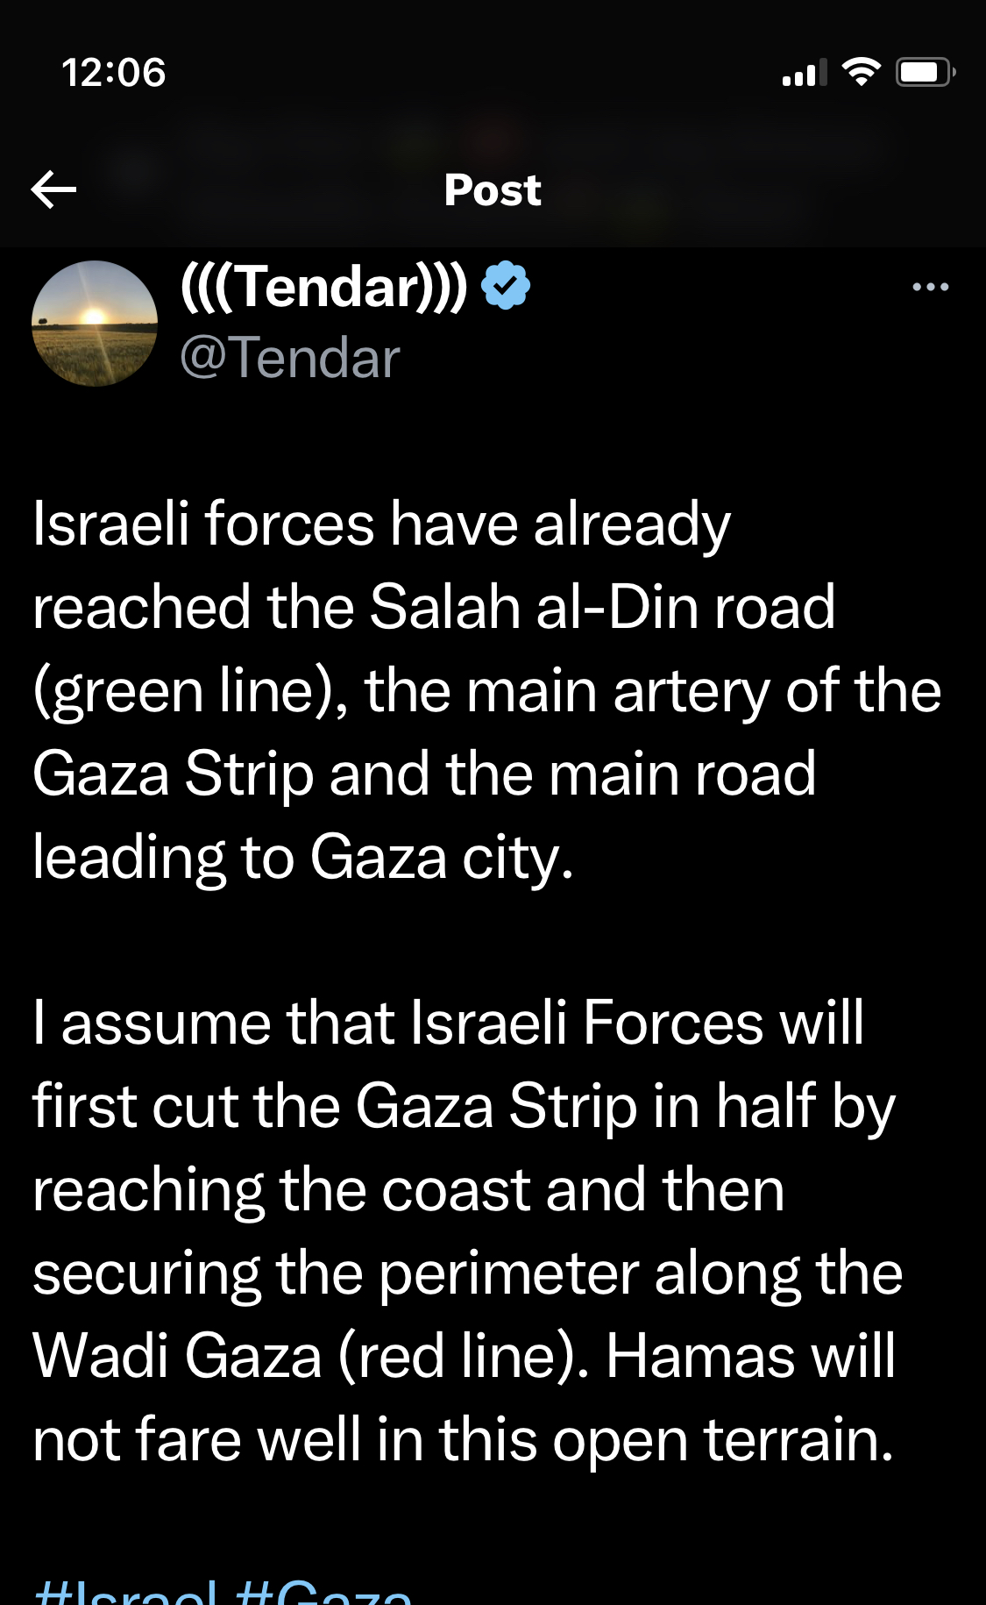Tap the "reaching the coast and then" line
Image resolution: width=986 pixels, height=1605 pixels.
pyautogui.click(x=408, y=1190)
